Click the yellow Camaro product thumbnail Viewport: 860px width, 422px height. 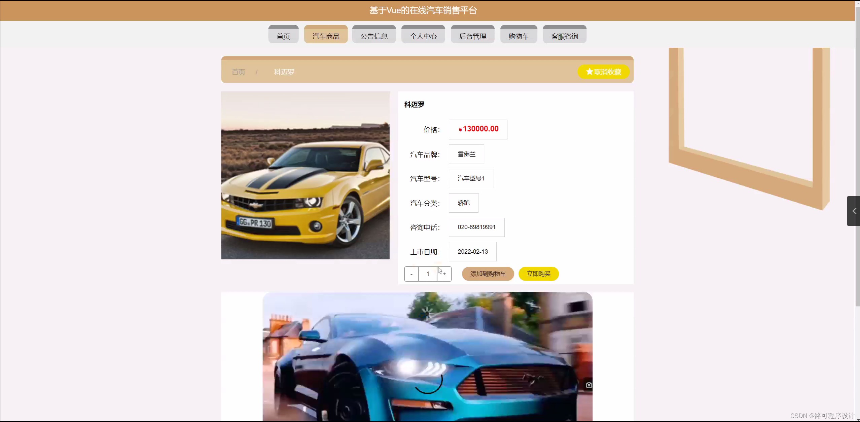[x=305, y=175]
